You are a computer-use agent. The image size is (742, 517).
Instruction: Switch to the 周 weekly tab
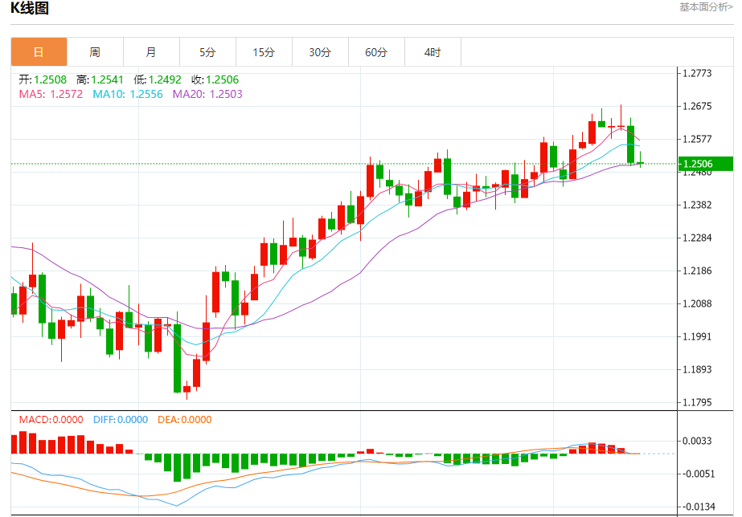coord(95,52)
